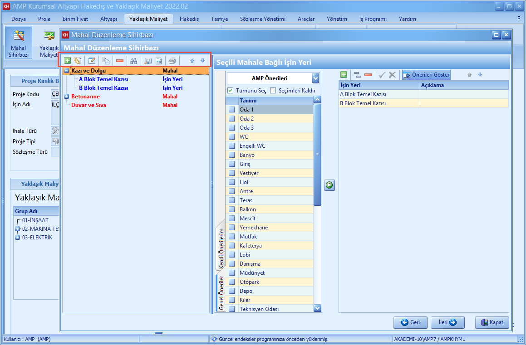Click the printer icon in Mahal toolbar
Screen dimensions: 526x345
[172, 61]
